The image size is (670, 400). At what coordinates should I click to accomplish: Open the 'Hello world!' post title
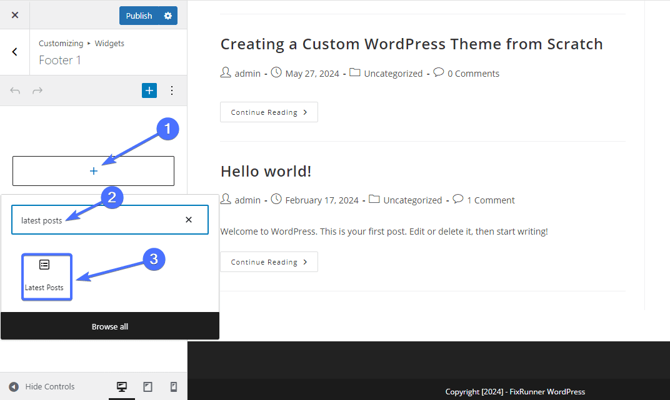click(x=266, y=171)
